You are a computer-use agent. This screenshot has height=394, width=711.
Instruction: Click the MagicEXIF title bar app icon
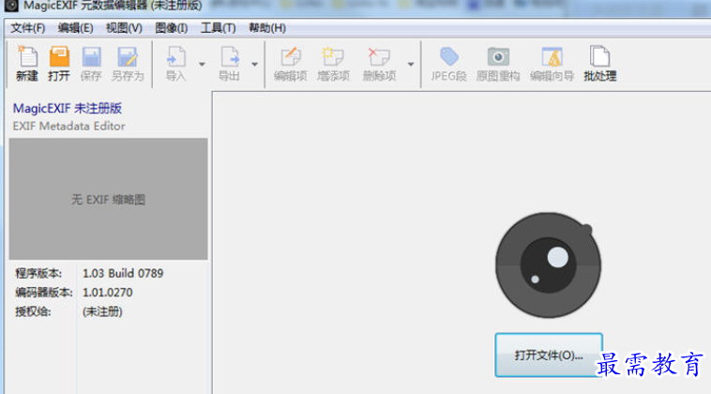11,6
